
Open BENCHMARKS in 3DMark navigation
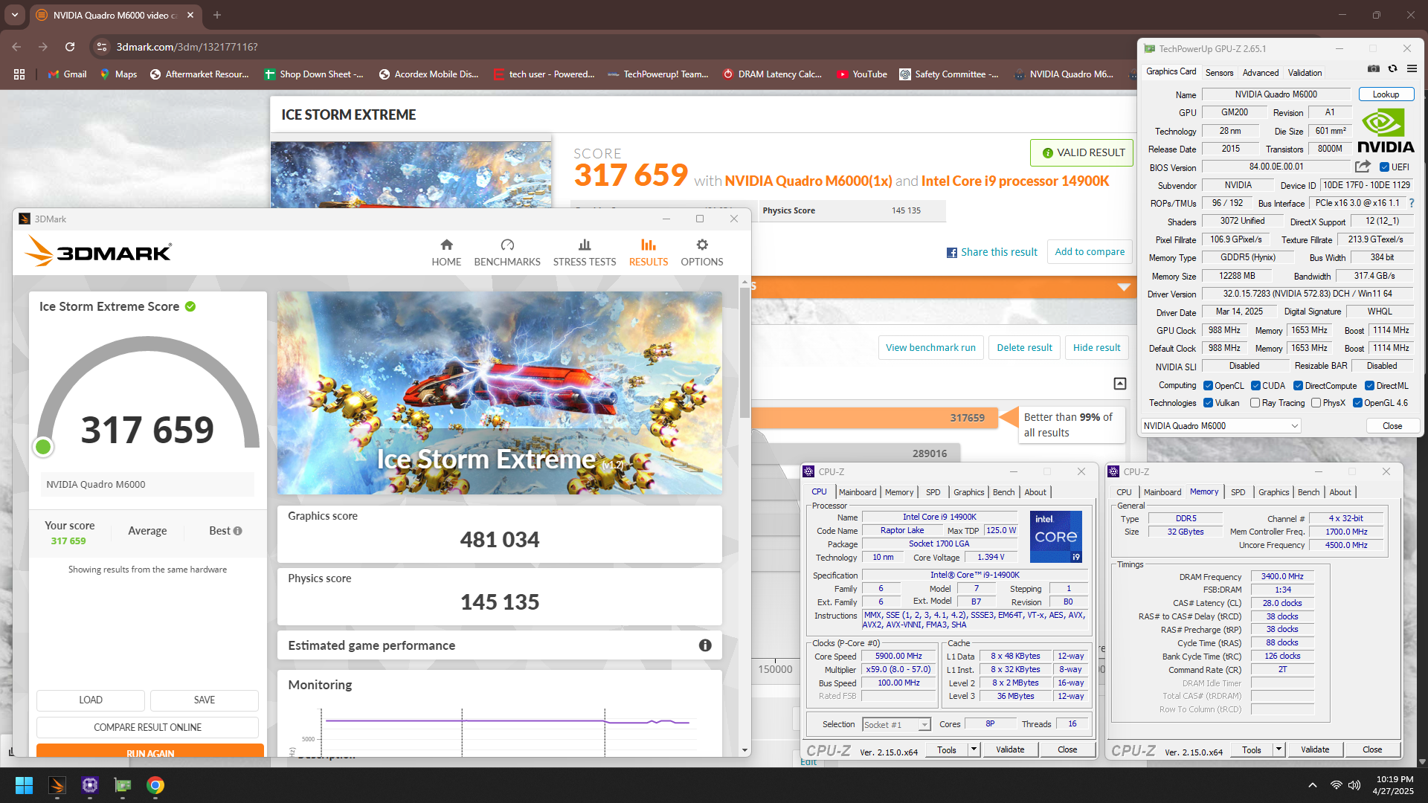click(x=507, y=253)
